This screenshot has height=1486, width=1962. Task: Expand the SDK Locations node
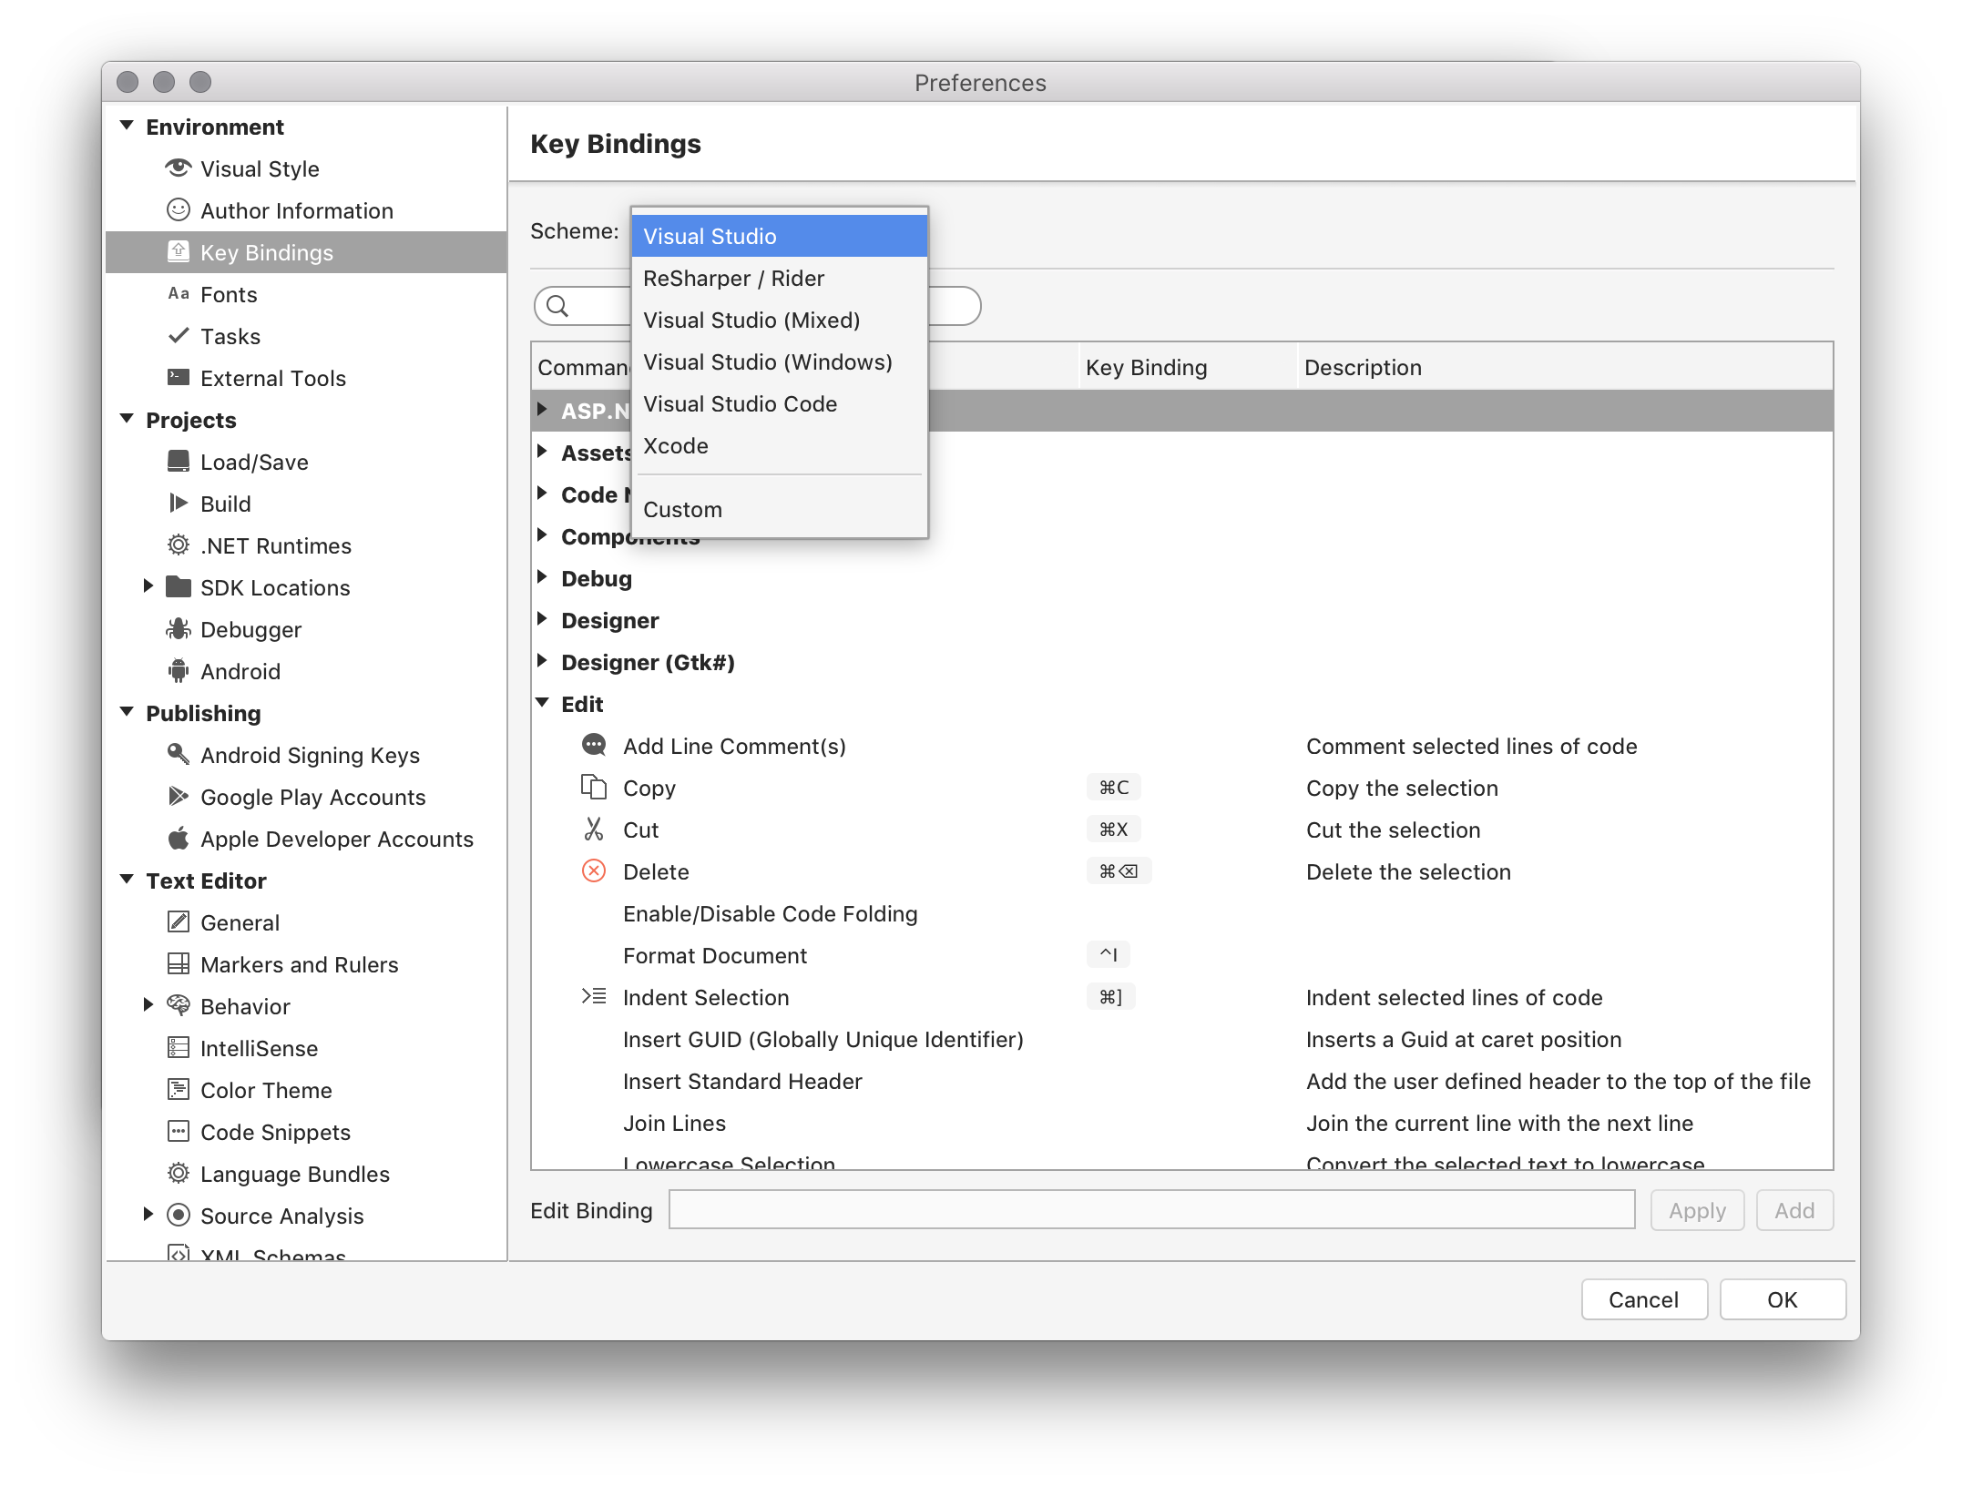click(148, 586)
